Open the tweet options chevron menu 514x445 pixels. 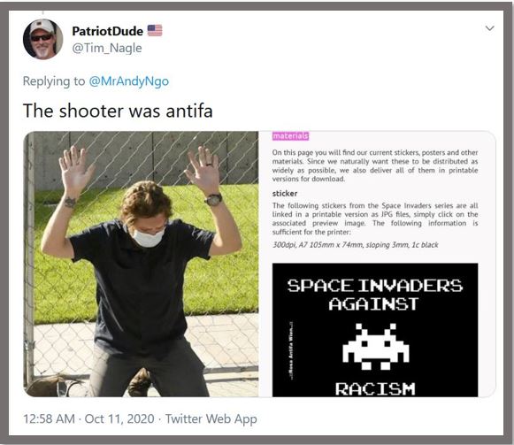point(489,28)
